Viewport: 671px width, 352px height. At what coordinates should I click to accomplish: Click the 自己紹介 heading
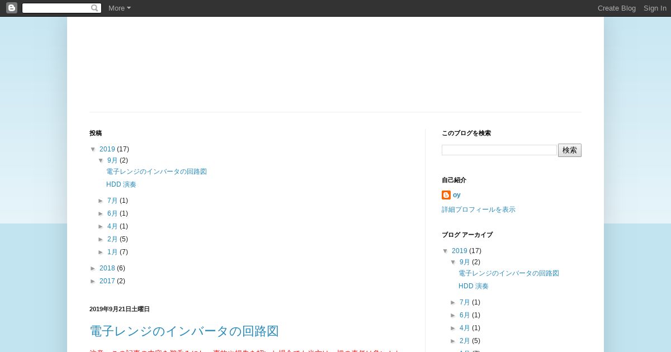454,180
